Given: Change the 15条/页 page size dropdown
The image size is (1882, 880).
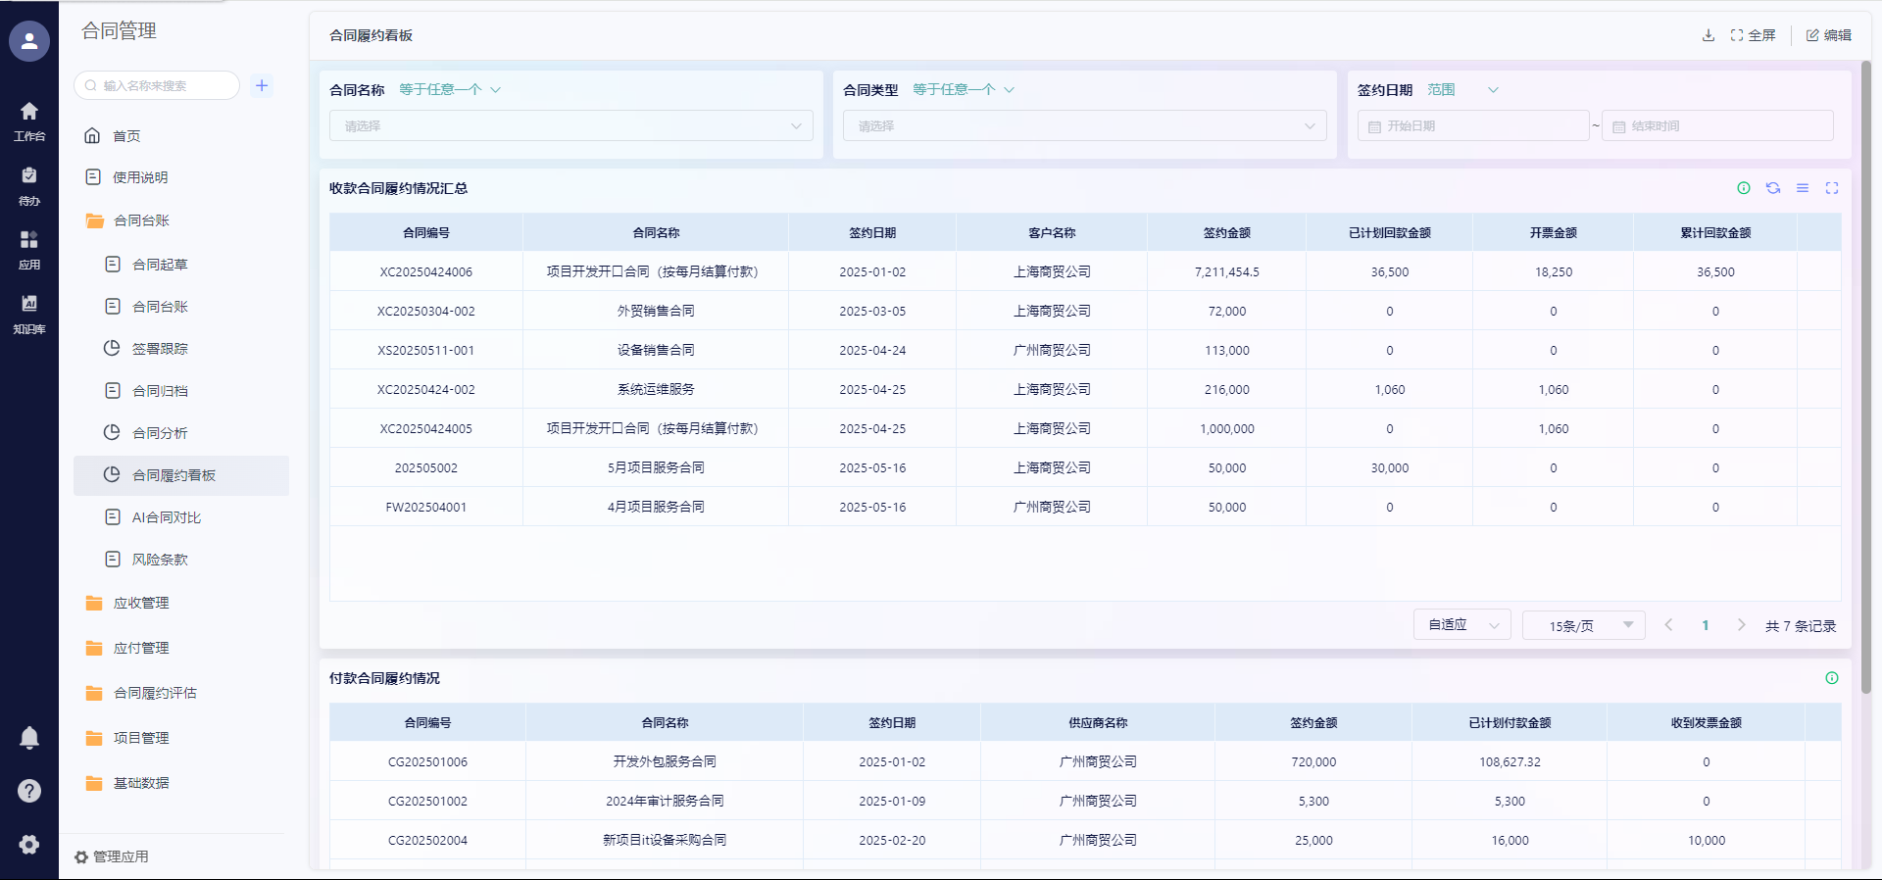Looking at the screenshot, I should tap(1583, 625).
